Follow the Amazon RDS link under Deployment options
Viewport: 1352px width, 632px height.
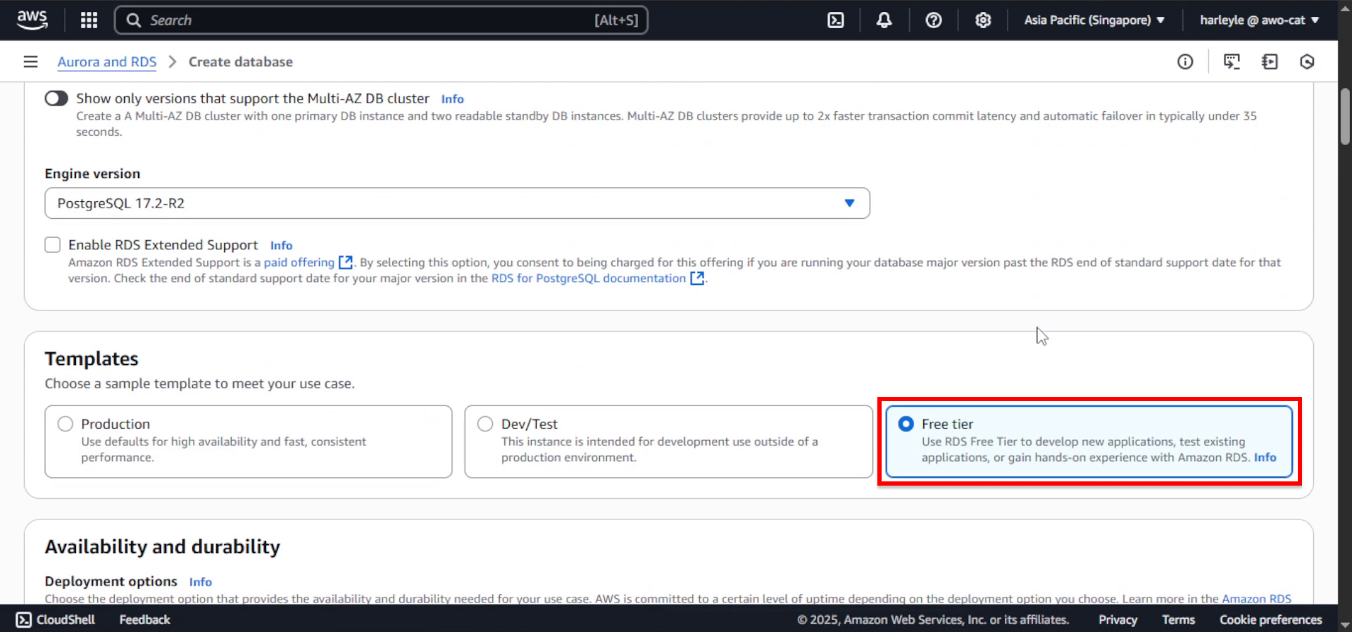(1256, 598)
